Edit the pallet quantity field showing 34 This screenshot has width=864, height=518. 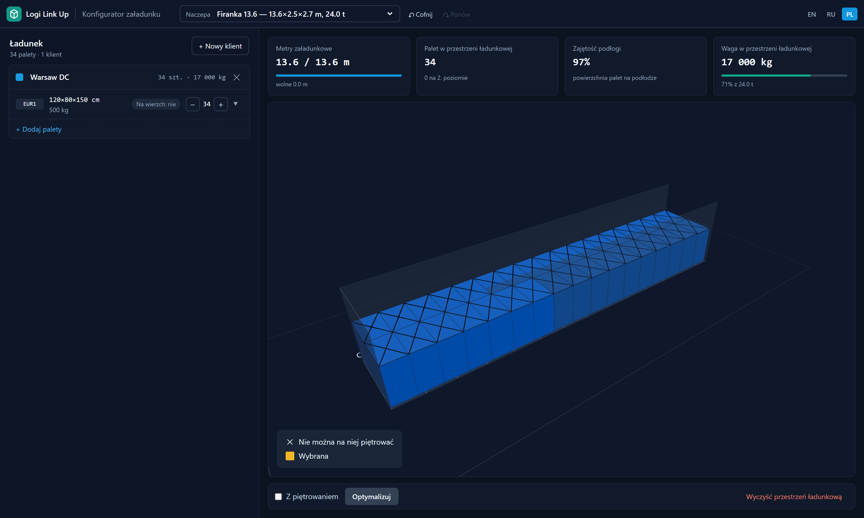click(x=207, y=104)
